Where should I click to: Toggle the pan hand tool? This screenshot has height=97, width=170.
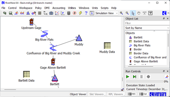(x=139, y=13)
